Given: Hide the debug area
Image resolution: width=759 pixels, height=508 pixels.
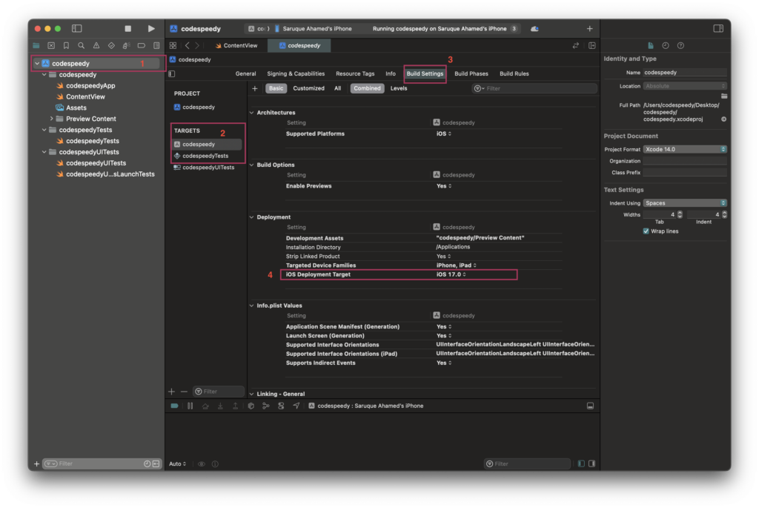Looking at the screenshot, I should pos(590,406).
